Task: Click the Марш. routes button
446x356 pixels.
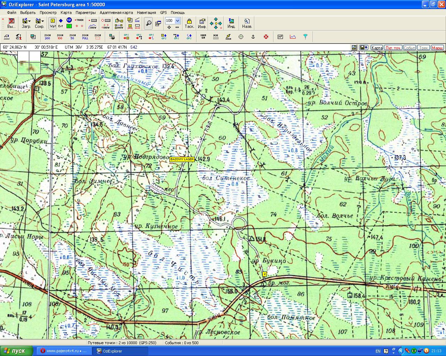Action: (x=437, y=48)
